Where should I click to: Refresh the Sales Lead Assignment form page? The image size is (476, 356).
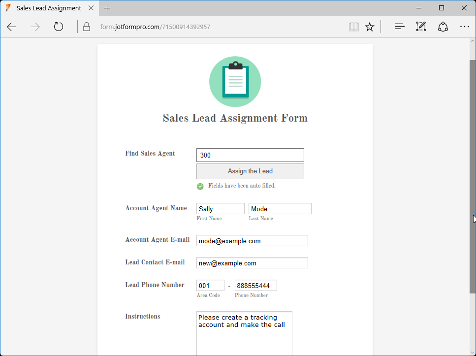[x=58, y=27]
